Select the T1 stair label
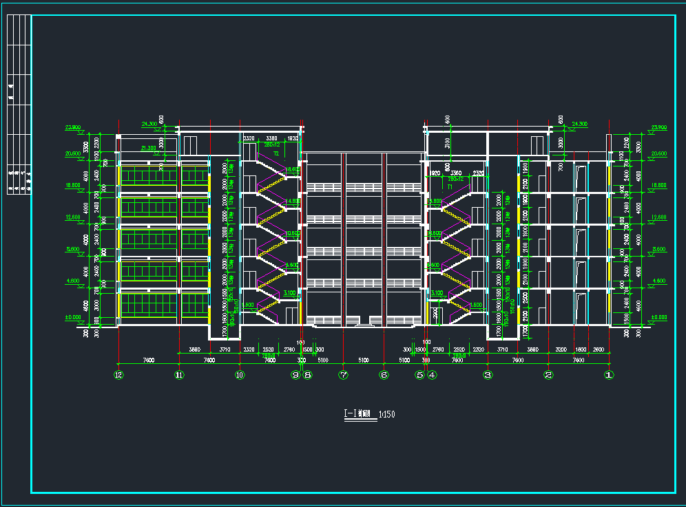The height and width of the screenshot is (507, 686). [449, 186]
